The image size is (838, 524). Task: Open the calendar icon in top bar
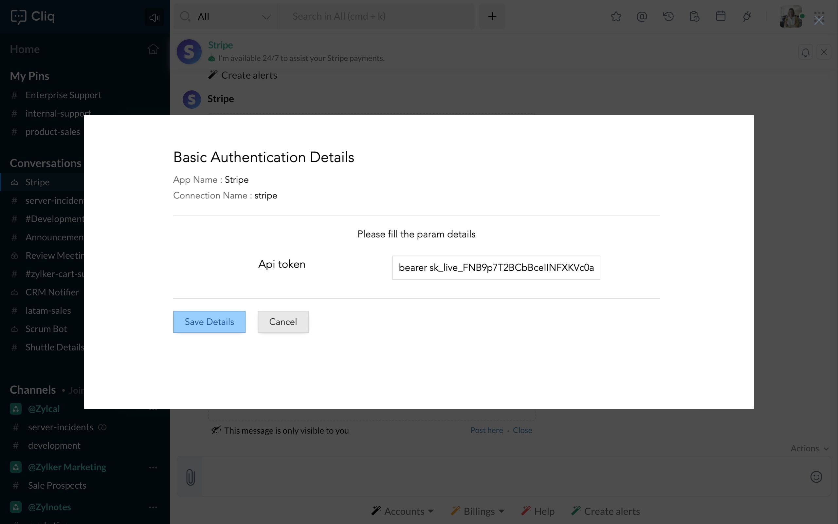click(720, 16)
